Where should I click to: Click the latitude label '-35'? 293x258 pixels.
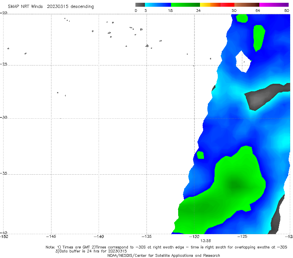(4, 173)
